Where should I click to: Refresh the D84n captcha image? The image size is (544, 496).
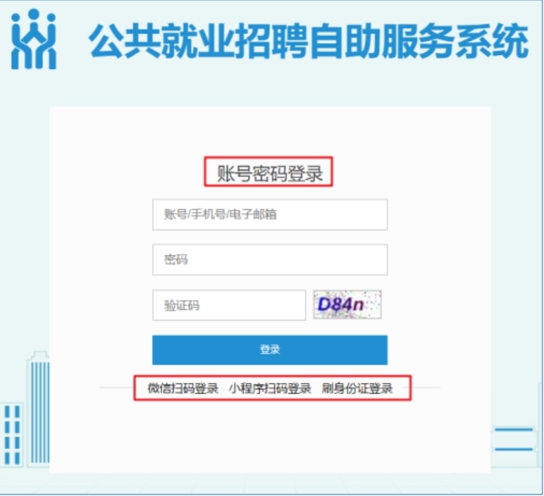point(347,304)
